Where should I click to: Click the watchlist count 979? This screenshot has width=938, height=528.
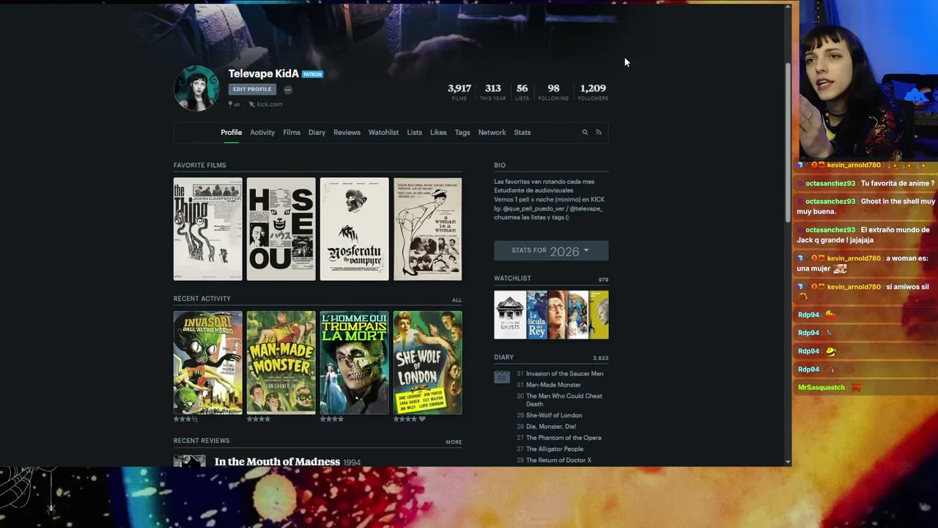coord(603,279)
